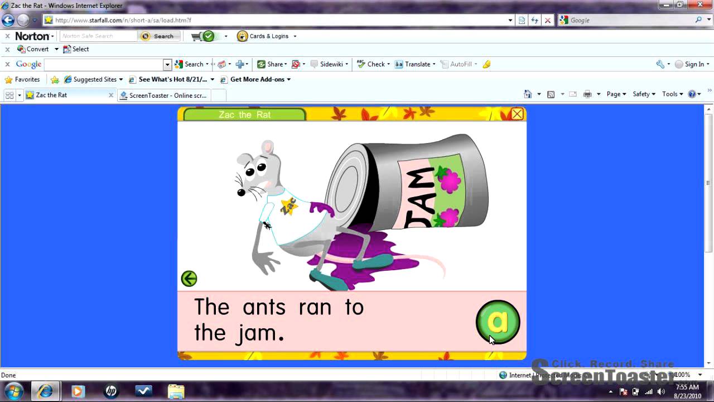This screenshot has height=402, width=714.
Task: Open the tab list dropdown arrow beside Quick Tabs
Action: [x=20, y=95]
